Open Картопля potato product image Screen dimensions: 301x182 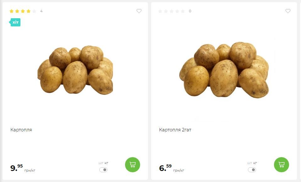pyautogui.click(x=75, y=70)
